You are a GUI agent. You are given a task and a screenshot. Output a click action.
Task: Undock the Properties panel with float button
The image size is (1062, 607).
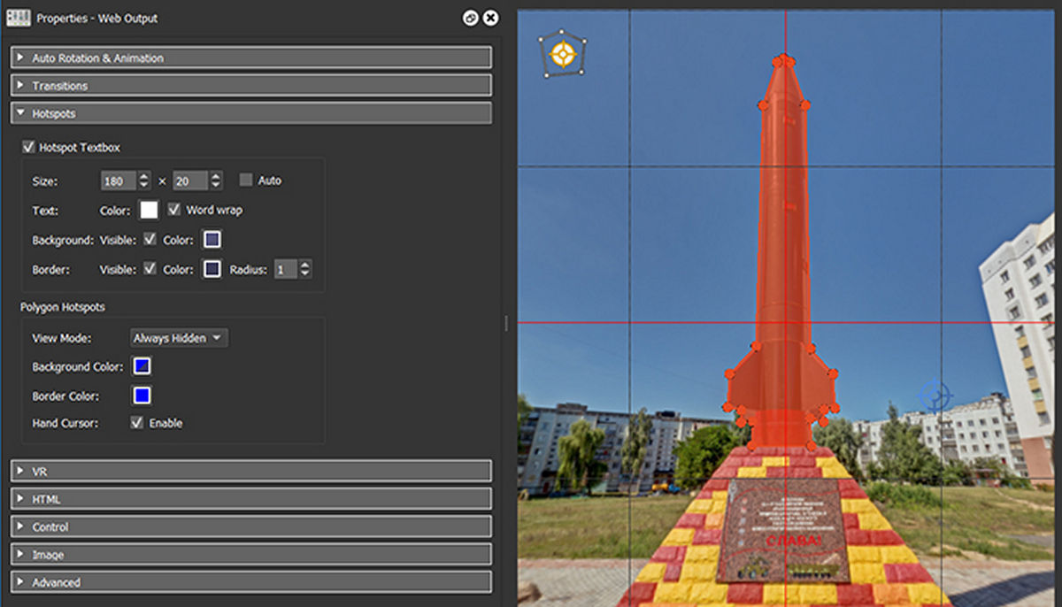(471, 18)
